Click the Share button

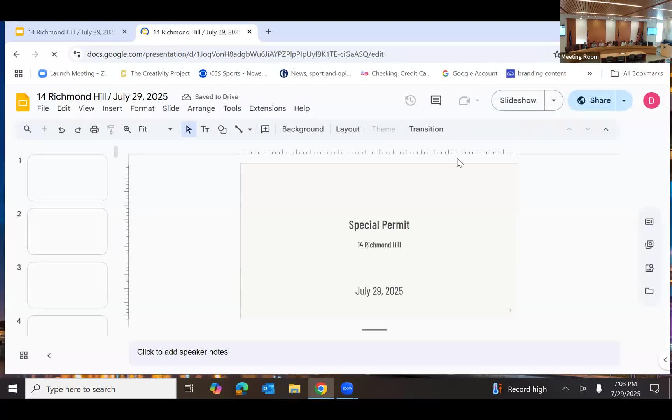[x=593, y=100]
